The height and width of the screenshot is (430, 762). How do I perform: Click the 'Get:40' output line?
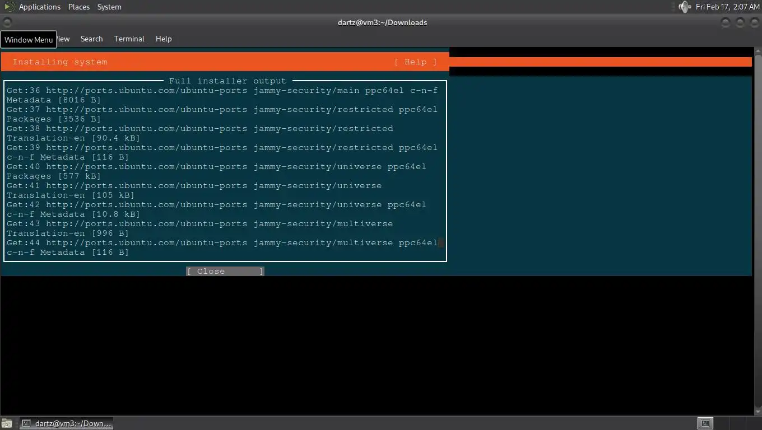[x=216, y=167]
